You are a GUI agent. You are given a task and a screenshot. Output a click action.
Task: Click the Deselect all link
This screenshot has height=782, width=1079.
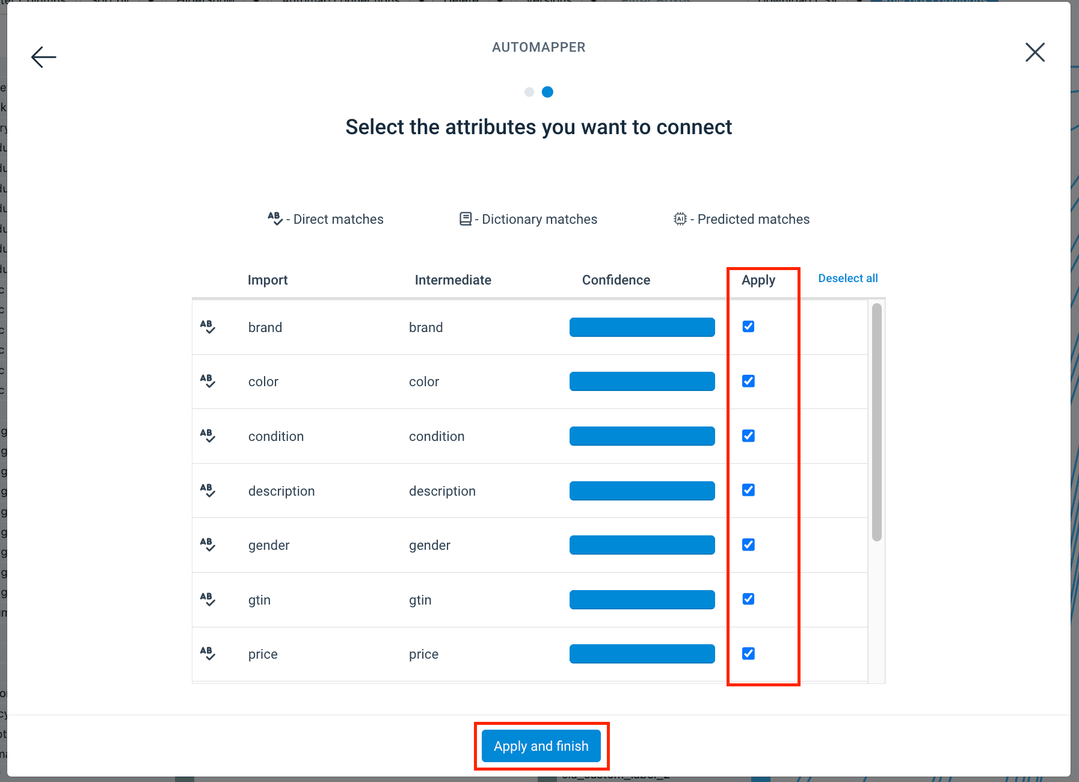click(847, 279)
